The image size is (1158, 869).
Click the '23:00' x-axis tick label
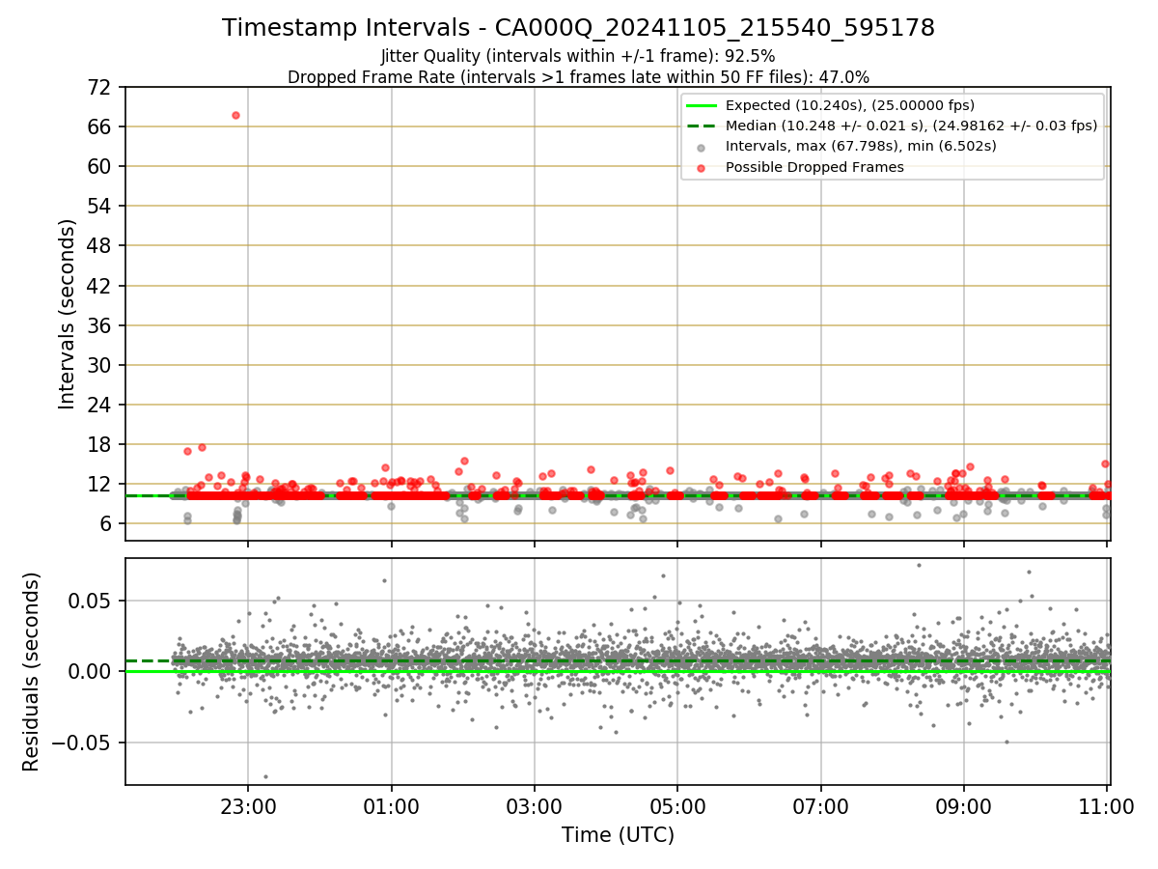[248, 807]
